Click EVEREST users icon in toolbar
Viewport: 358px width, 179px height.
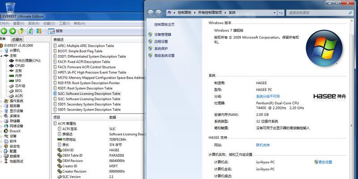click(x=39, y=31)
